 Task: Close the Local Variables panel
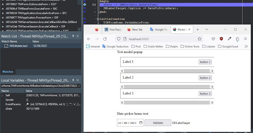coord(78,80)
